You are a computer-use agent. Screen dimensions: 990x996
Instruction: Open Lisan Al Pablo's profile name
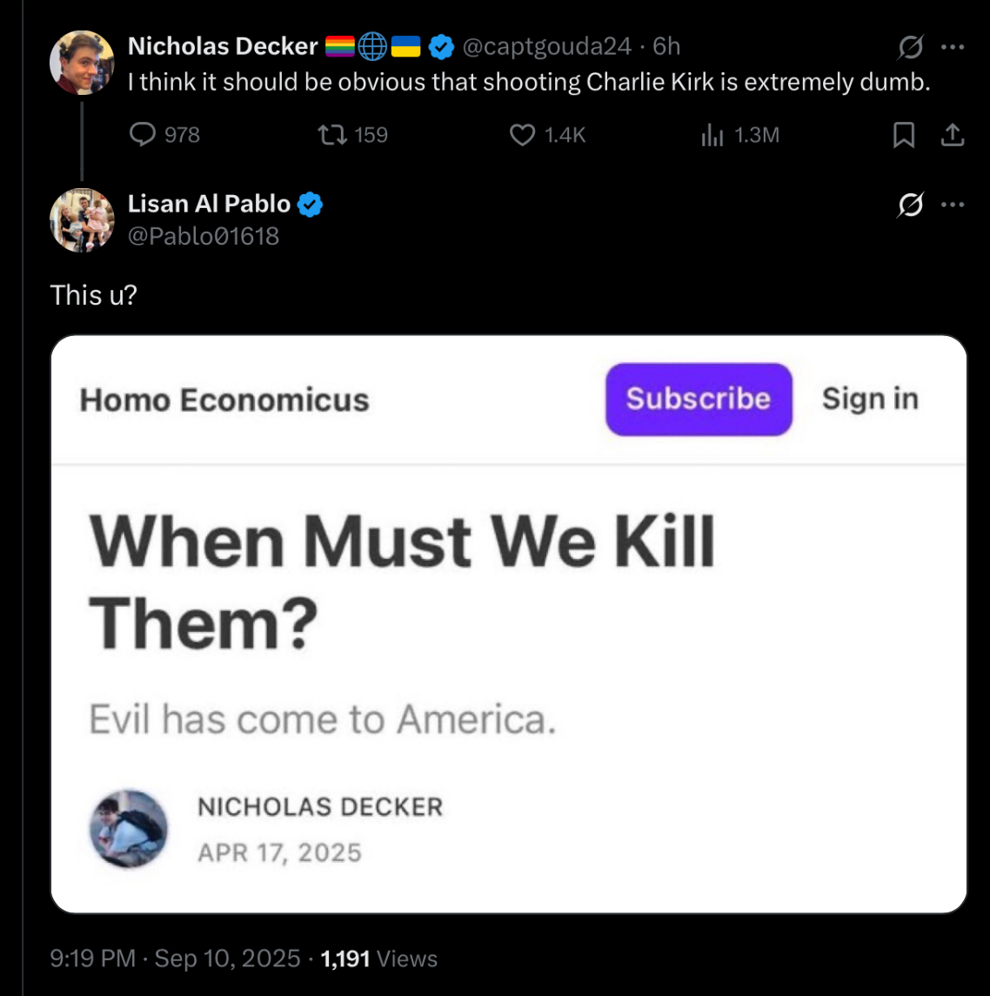click(x=209, y=204)
